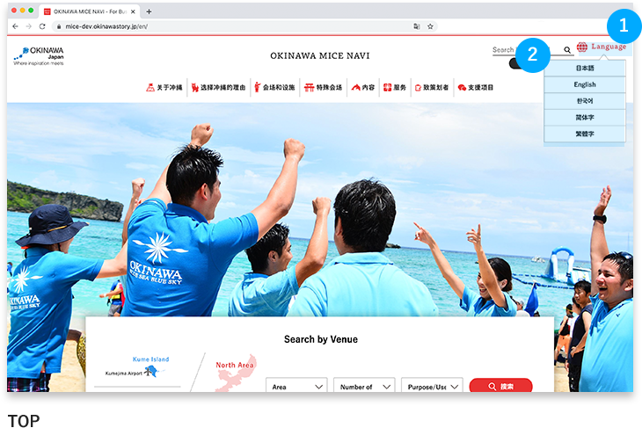Expand the Area dropdown

(x=296, y=386)
